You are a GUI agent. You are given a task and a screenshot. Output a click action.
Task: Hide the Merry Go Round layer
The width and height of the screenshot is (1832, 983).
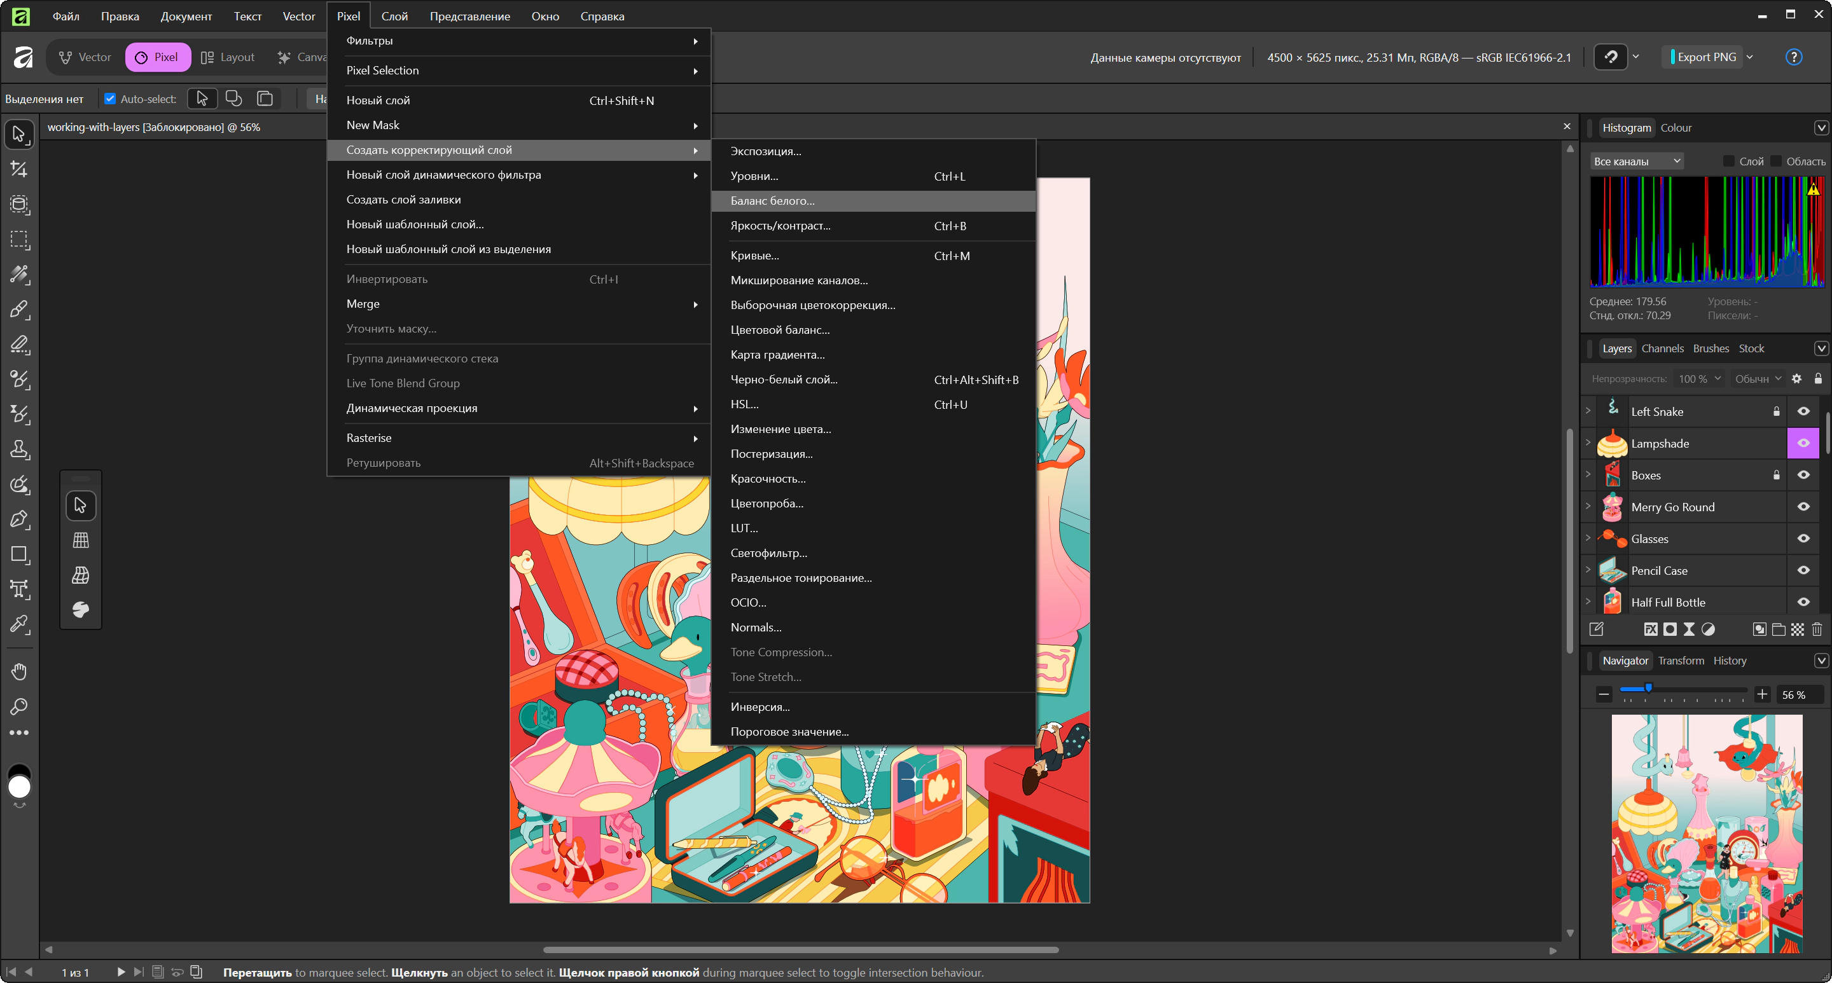pos(1803,507)
